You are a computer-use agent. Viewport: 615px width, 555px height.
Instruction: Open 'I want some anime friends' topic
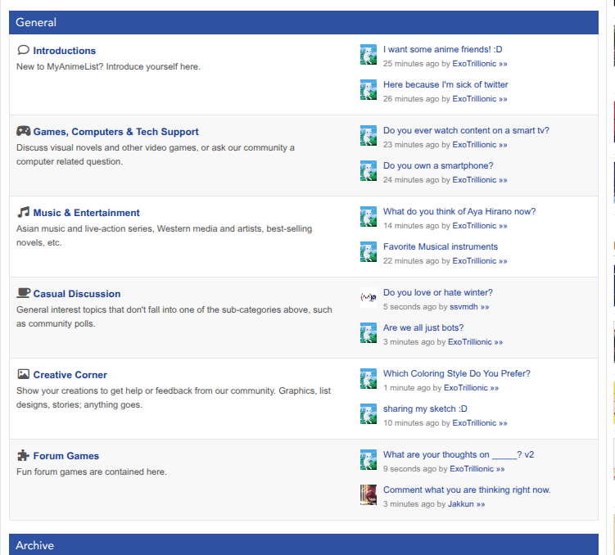[x=442, y=49]
